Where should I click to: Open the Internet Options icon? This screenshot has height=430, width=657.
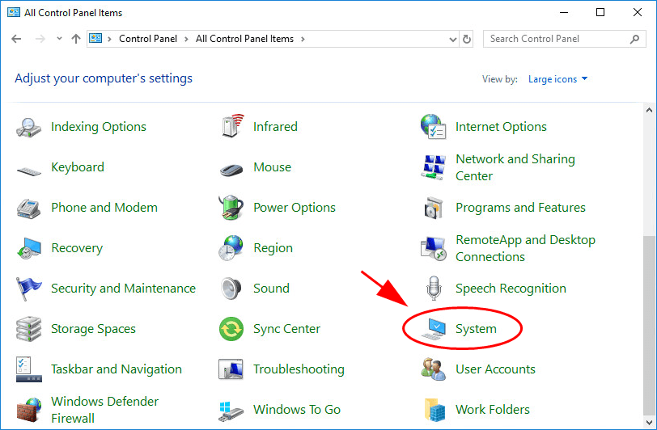(433, 126)
